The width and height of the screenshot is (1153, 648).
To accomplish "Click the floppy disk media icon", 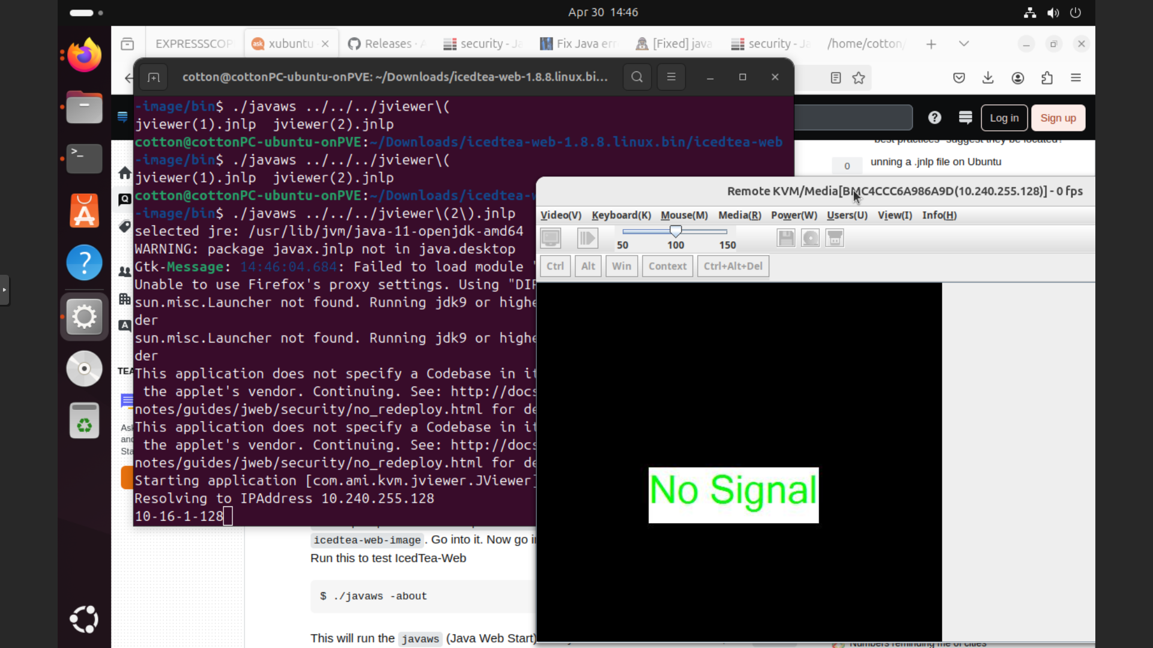I will click(786, 238).
